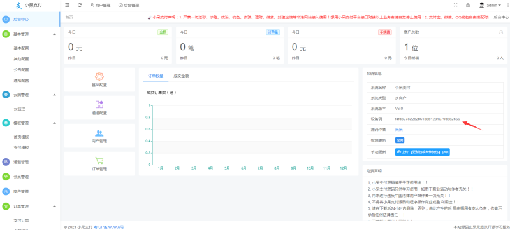Switch to the 成交金额 chart tab
510x230 pixels.
pyautogui.click(x=181, y=76)
